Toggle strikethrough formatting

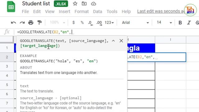[x=197, y=23]
